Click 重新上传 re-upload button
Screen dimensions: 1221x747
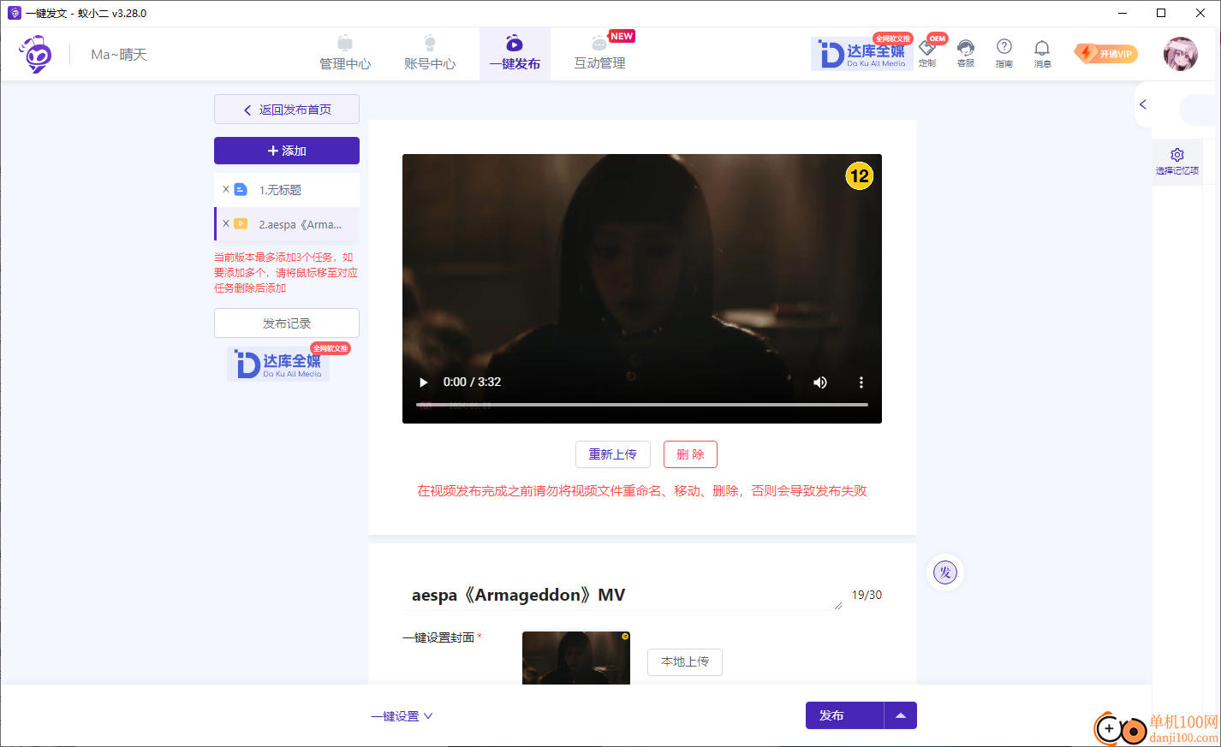[613, 454]
